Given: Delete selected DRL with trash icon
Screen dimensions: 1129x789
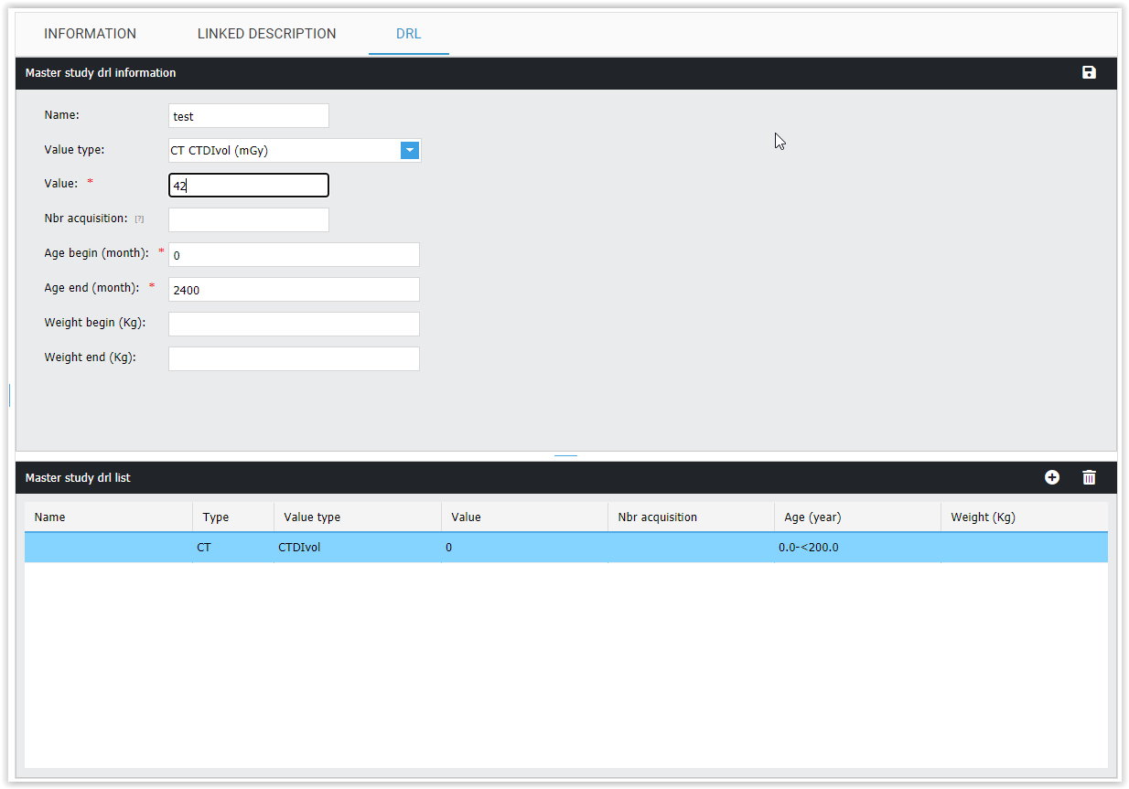Looking at the screenshot, I should pyautogui.click(x=1089, y=477).
